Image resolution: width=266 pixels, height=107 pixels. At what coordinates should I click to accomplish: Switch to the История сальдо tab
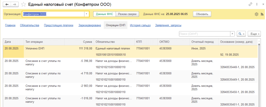click(x=140, y=25)
